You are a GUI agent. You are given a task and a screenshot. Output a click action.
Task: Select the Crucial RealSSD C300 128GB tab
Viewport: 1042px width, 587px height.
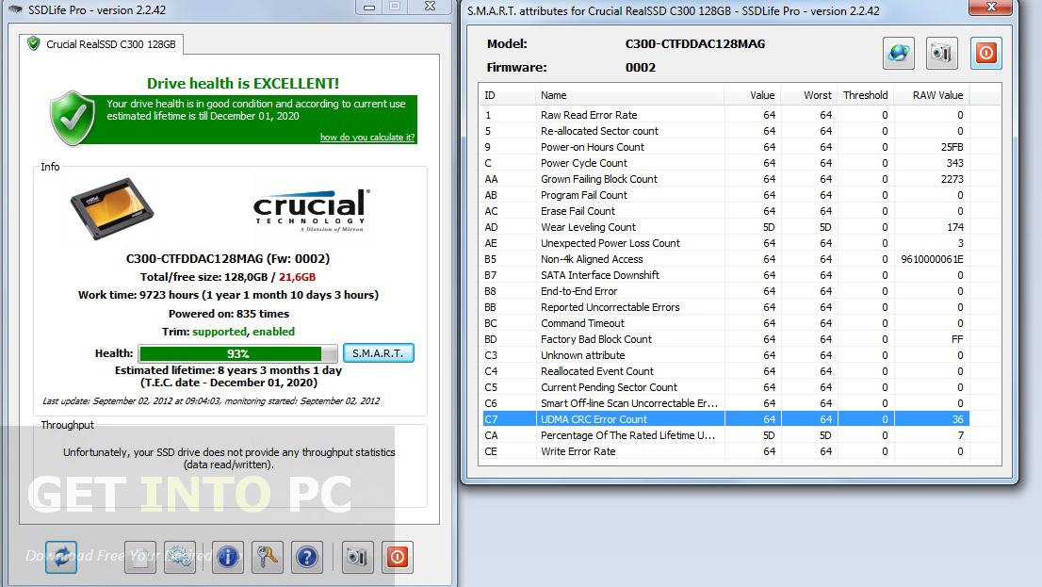pos(102,44)
